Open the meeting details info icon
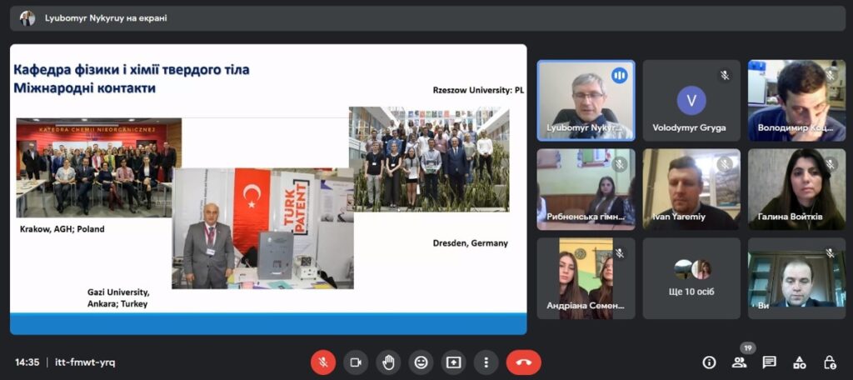Screen dimensions: 853x380 click(709, 362)
